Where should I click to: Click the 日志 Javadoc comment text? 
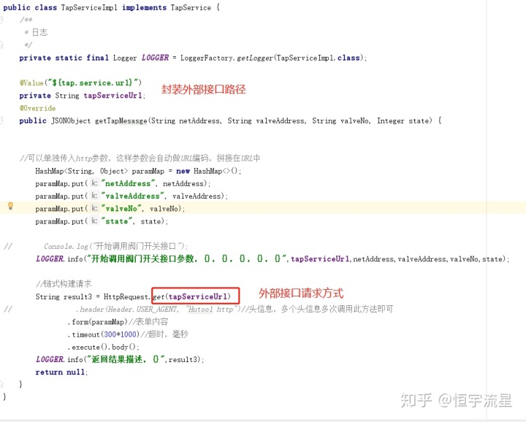(39, 33)
